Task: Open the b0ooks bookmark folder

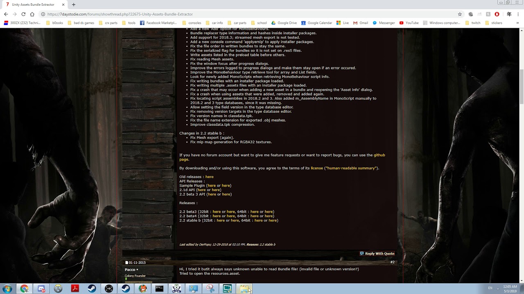Action: pos(54,23)
